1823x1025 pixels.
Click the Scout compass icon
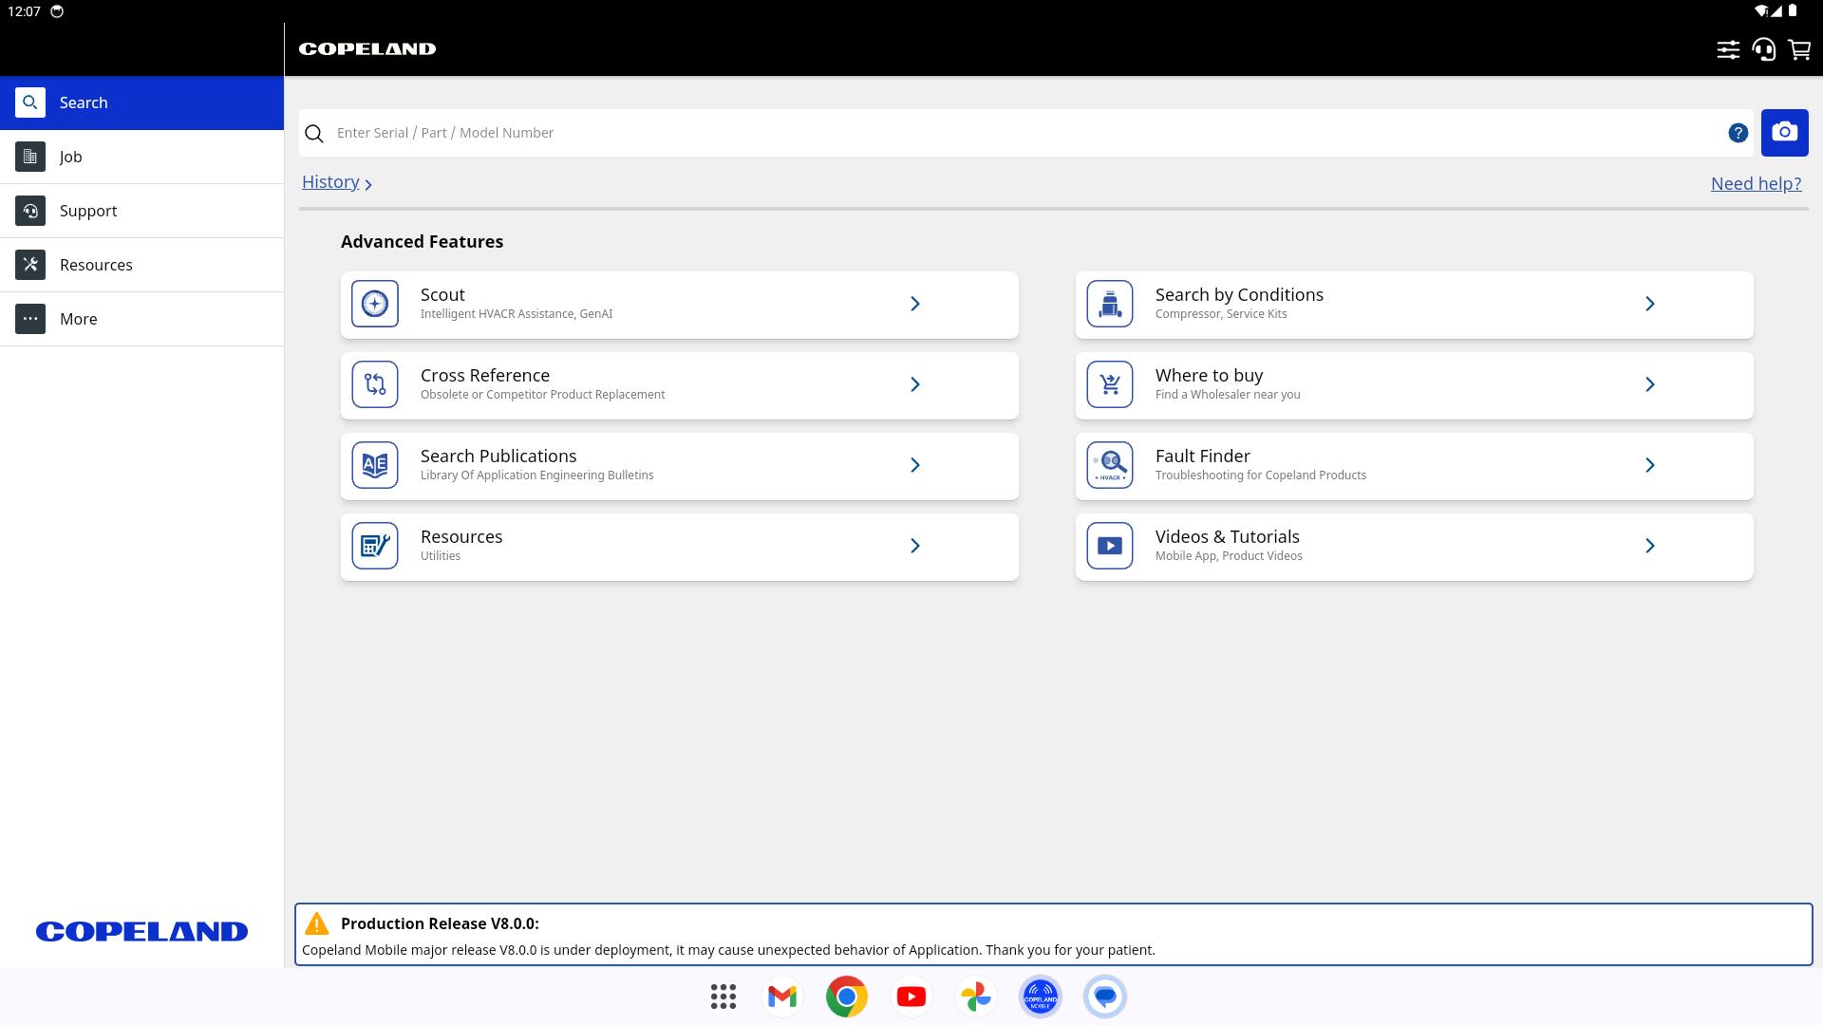[x=375, y=304]
